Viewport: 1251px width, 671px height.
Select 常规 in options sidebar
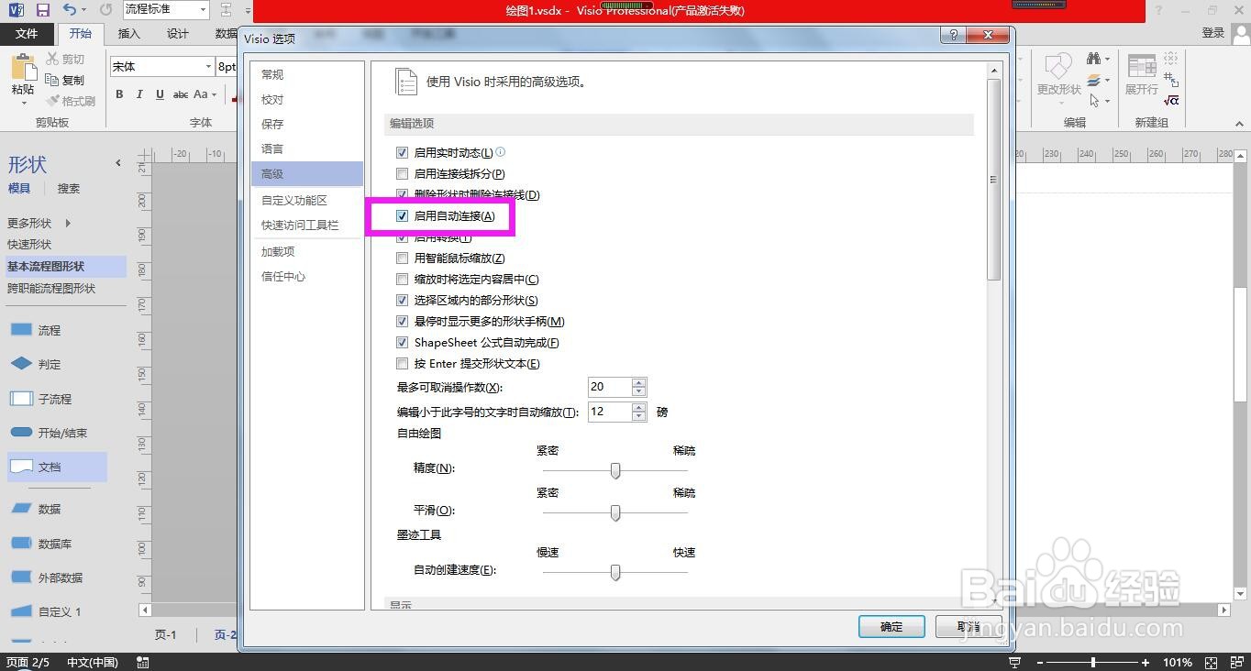(307, 75)
